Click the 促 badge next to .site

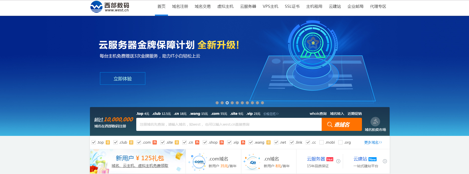(x=177, y=142)
